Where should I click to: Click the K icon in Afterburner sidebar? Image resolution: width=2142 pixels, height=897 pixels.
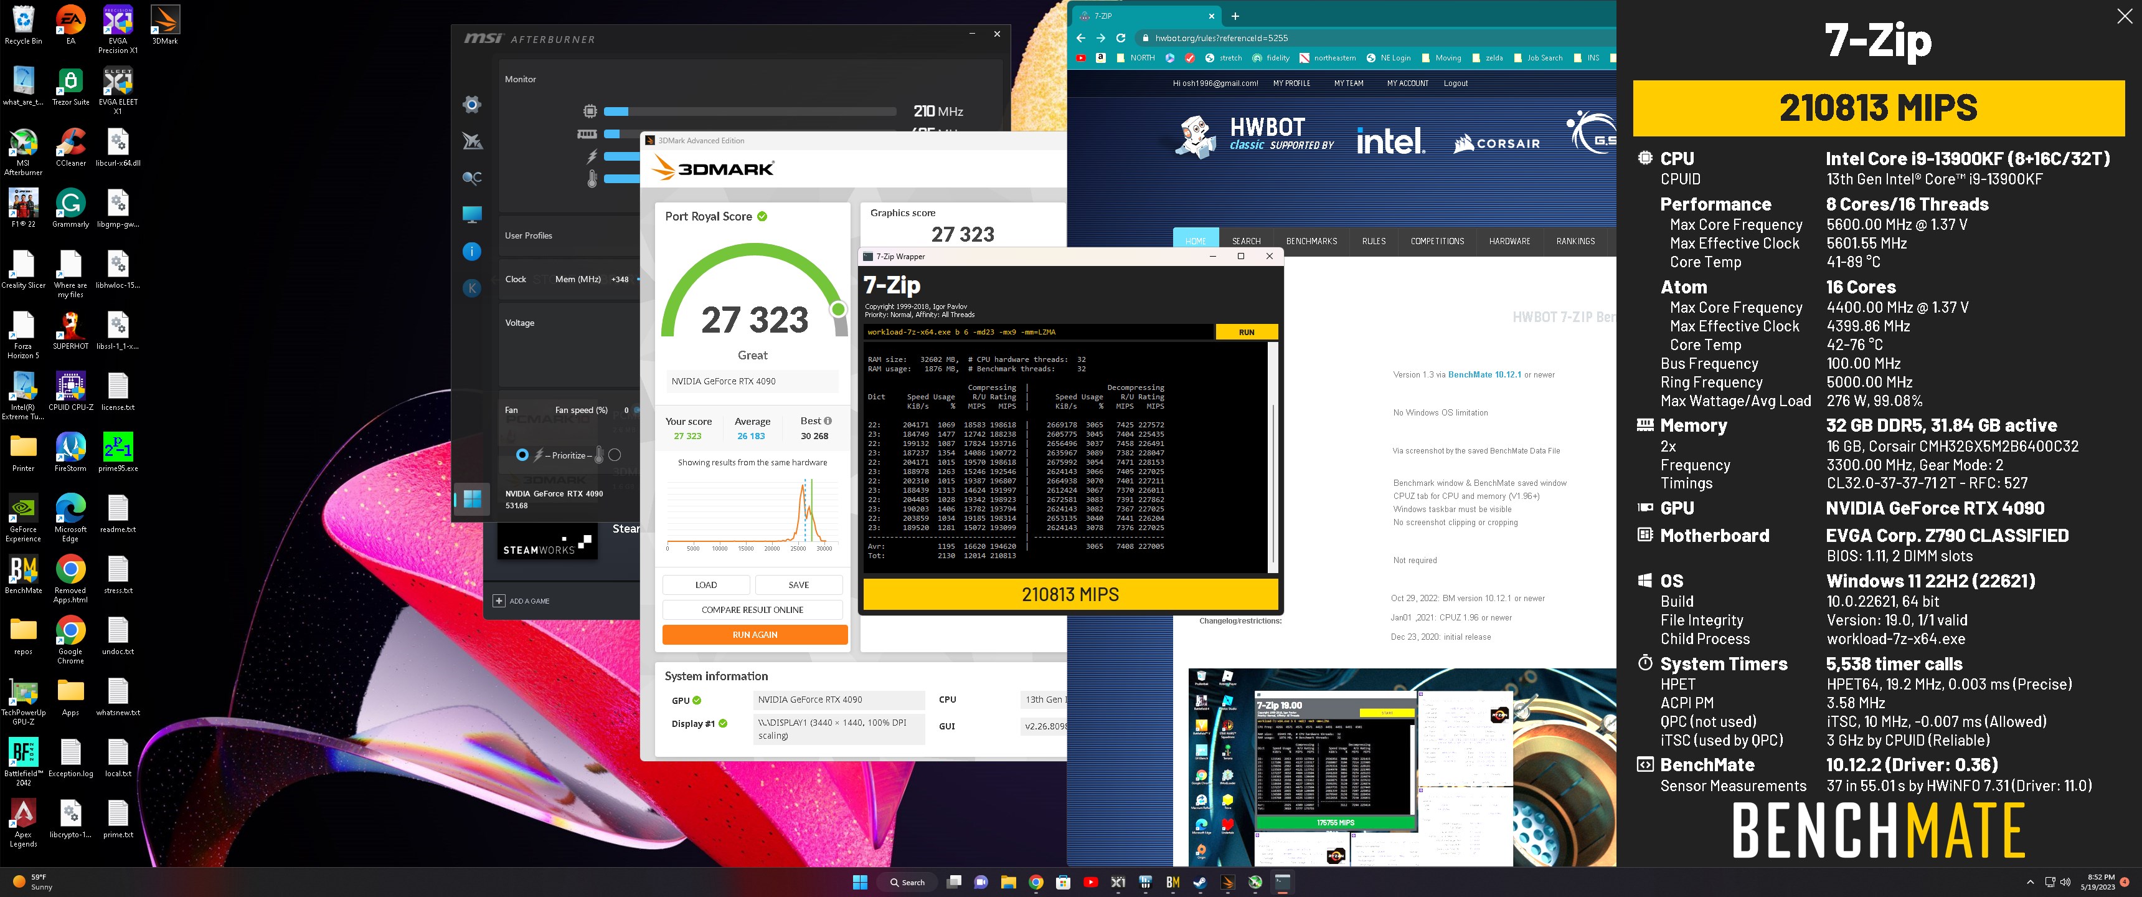coord(471,288)
